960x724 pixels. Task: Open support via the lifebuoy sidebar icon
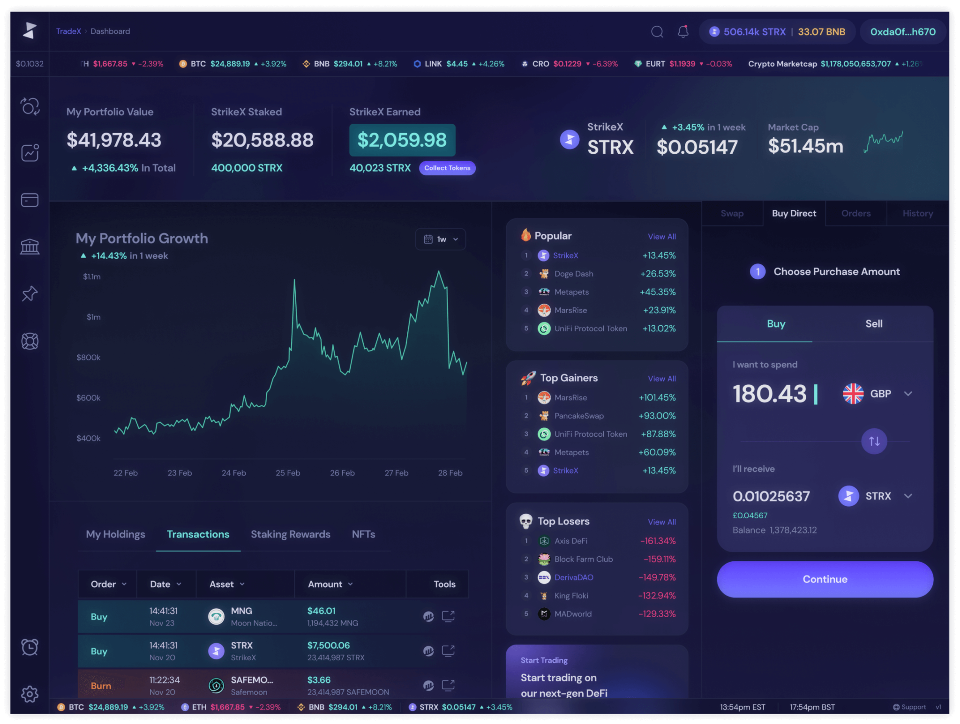click(x=30, y=341)
